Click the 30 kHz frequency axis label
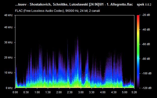The height and width of the screenshot is (98, 157). coord(8,42)
